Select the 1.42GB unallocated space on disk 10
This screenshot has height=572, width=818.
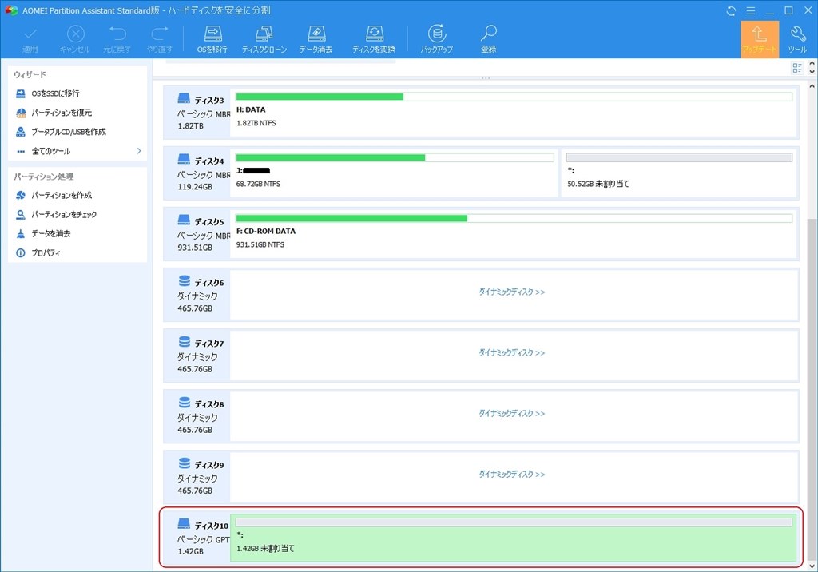click(x=514, y=538)
